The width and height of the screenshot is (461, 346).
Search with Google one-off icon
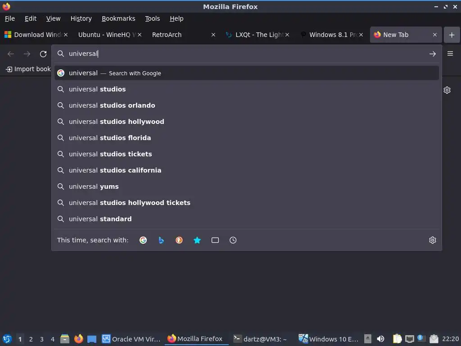pos(143,240)
